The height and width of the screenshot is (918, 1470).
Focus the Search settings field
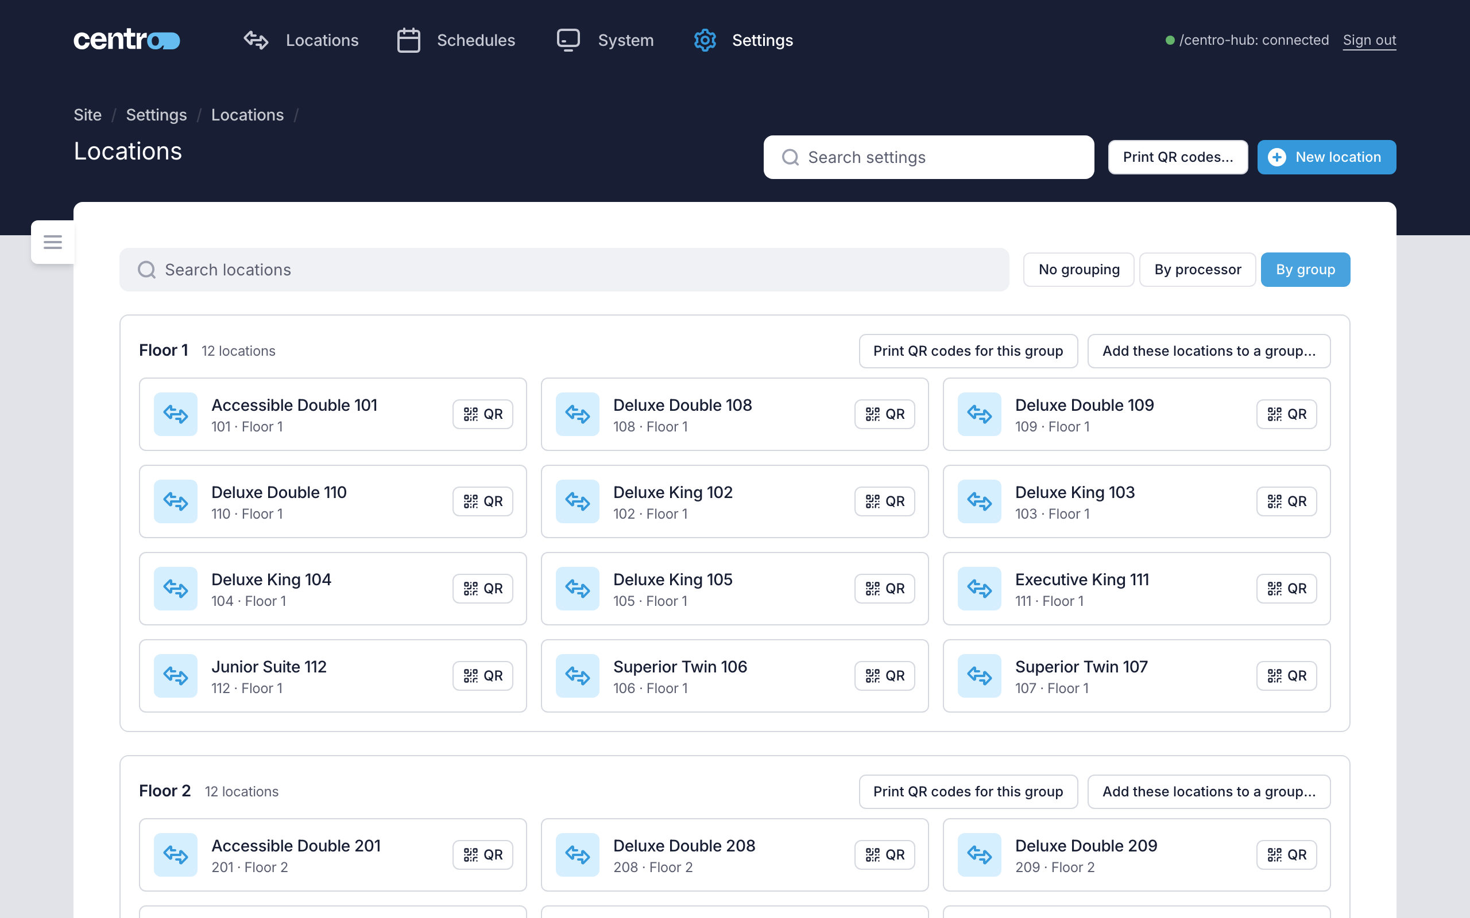929,157
